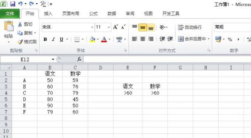
Task: Click the Save icon in quick access toolbar
Action: 13,4
